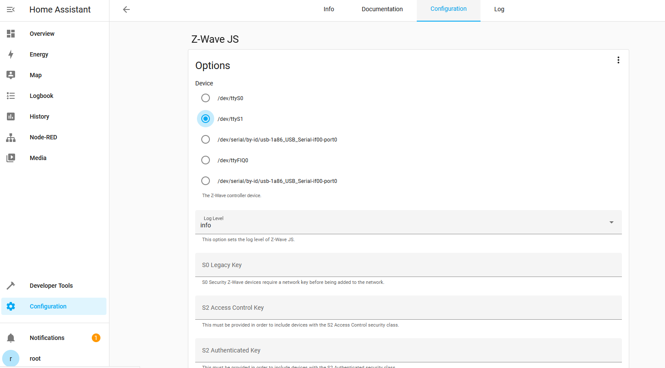Click the Notifications bell icon

11,338
